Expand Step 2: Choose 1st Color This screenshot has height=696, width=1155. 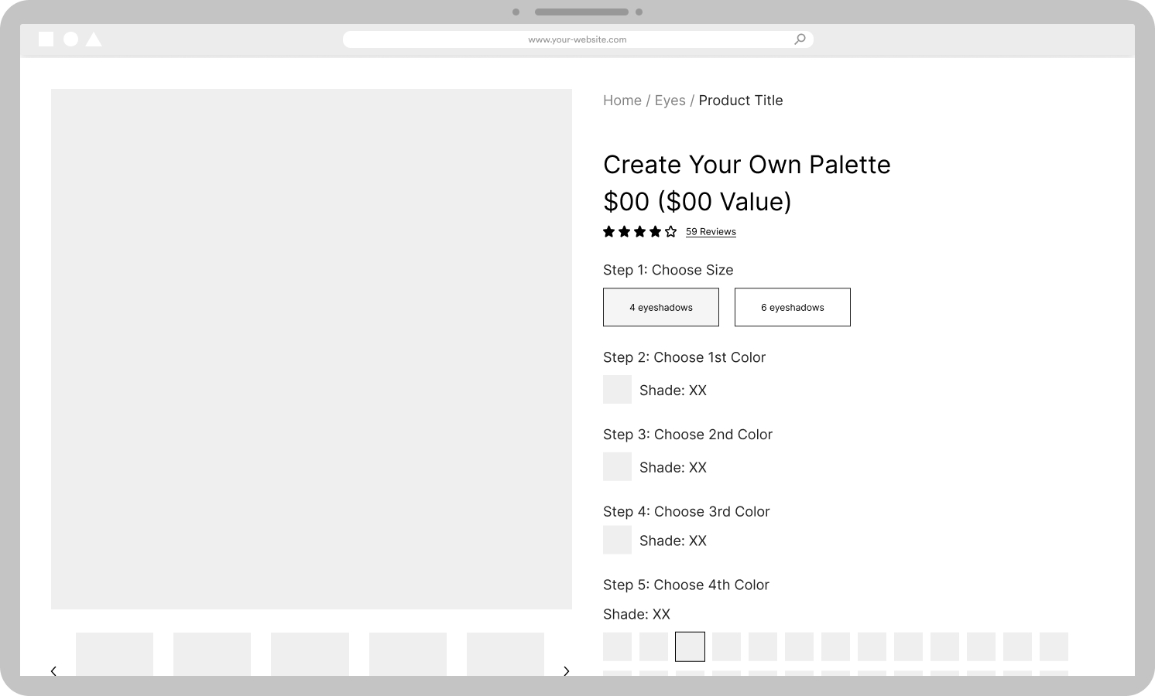[684, 357]
